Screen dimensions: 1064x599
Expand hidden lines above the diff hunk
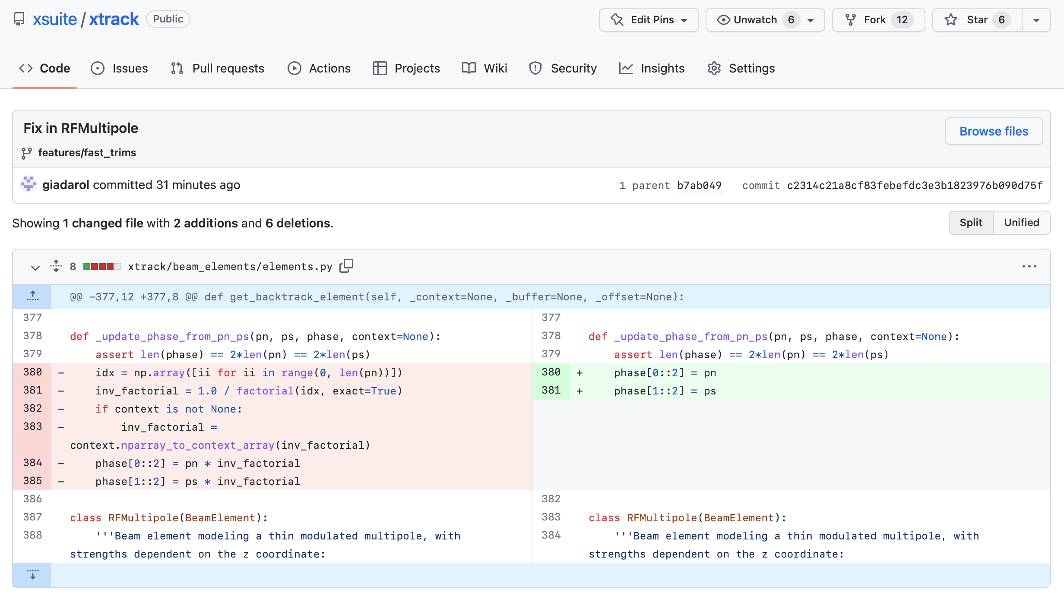[x=32, y=296]
